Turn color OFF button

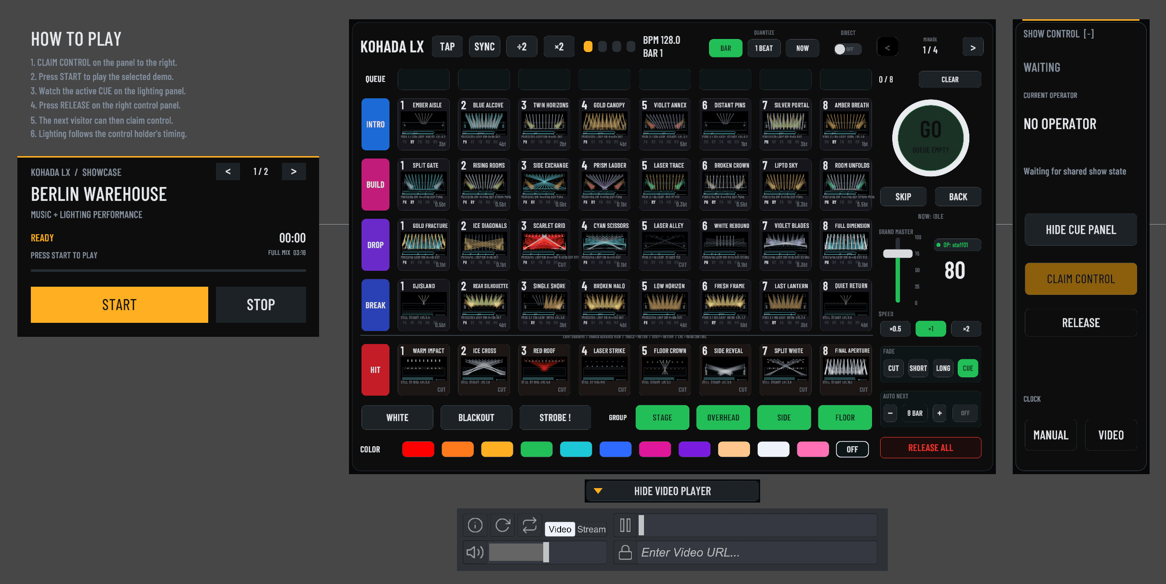coord(852,449)
